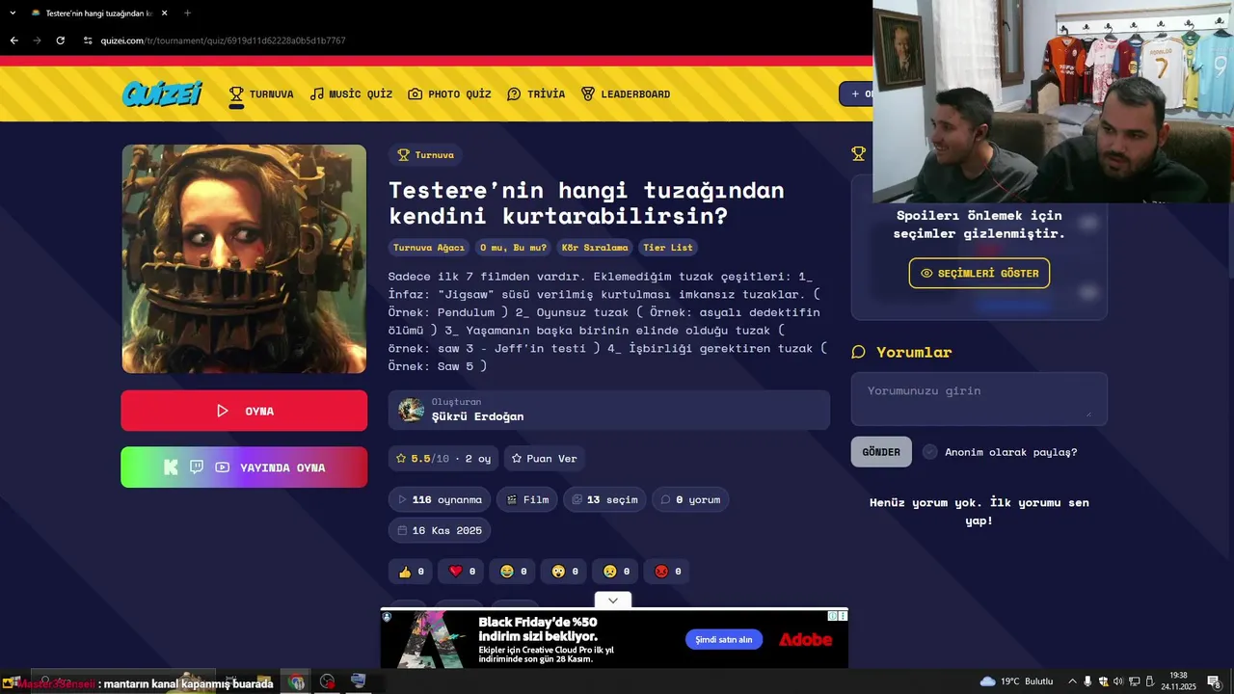React with the laughing emoji
The image size is (1234, 694).
pyautogui.click(x=513, y=572)
